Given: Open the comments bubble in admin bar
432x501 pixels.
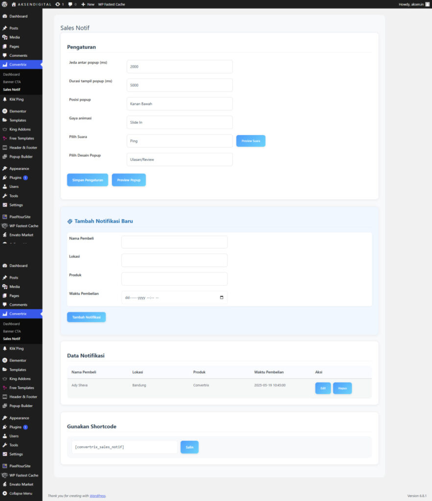Looking at the screenshot, I should click(70, 4).
